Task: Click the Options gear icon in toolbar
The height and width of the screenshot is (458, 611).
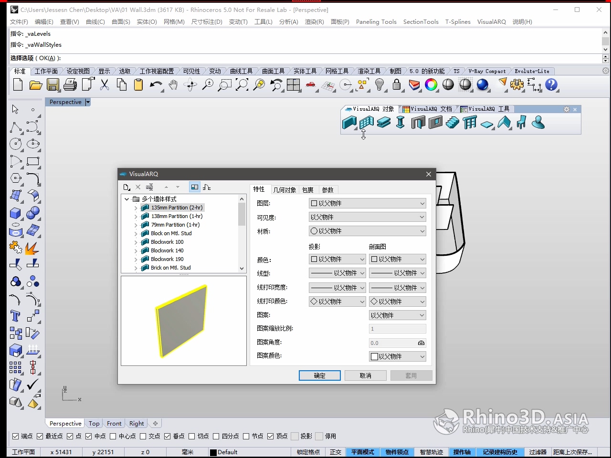Action: [x=516, y=85]
